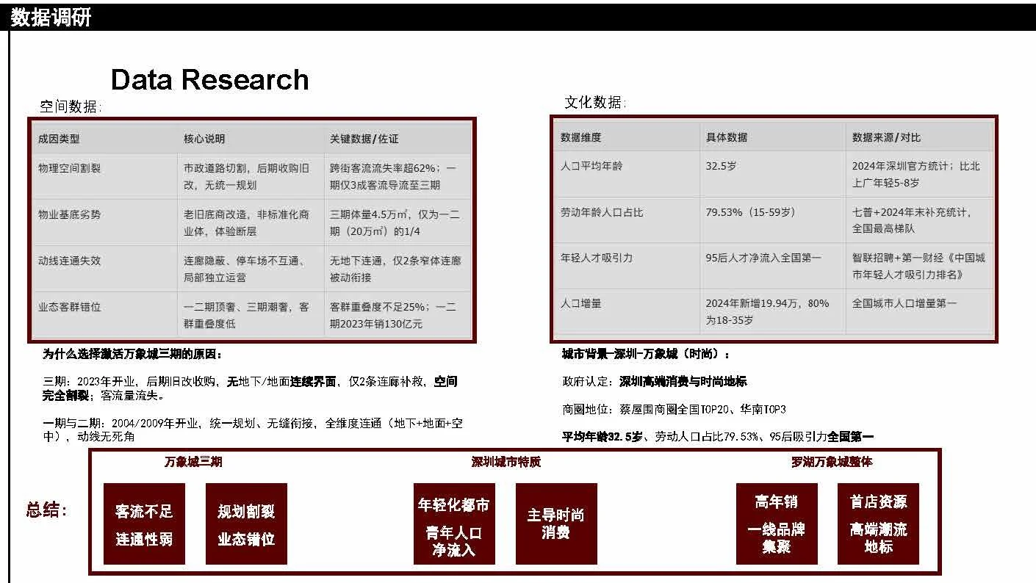This screenshot has width=1036, height=583.
Task: Click heading 城市背景-深圳-万象城（时尚）
Action: 647,354
